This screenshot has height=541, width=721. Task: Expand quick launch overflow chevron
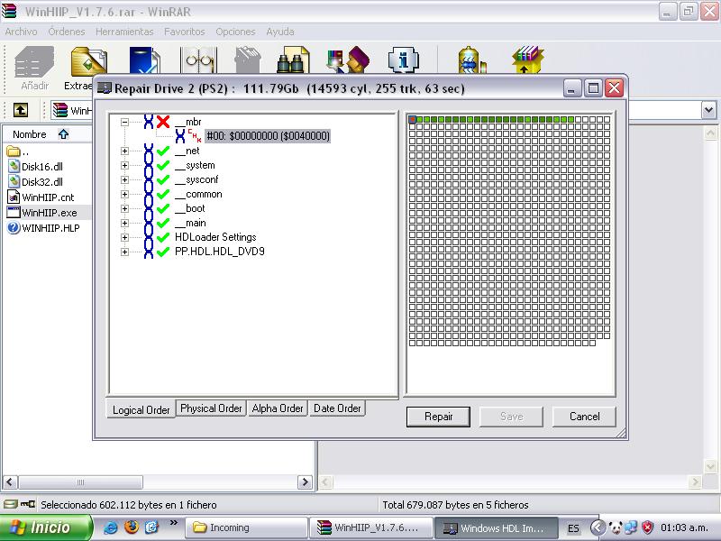[173, 523]
